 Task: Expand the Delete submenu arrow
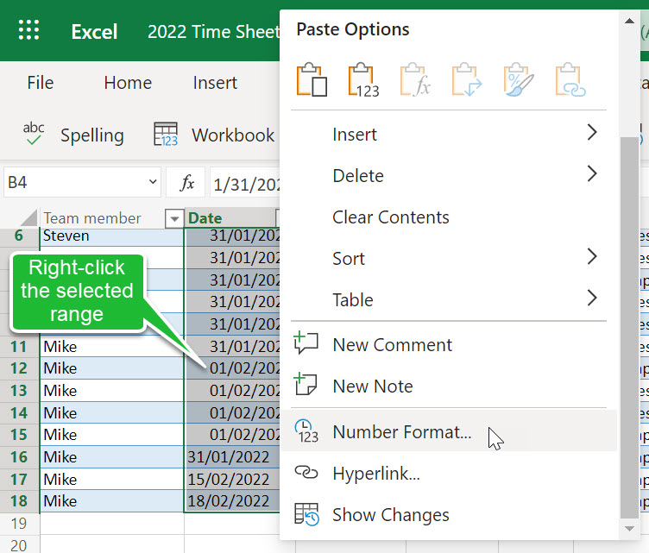point(592,173)
